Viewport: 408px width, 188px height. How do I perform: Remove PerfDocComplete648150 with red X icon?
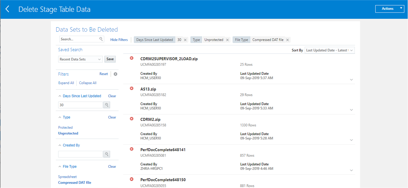(131, 179)
